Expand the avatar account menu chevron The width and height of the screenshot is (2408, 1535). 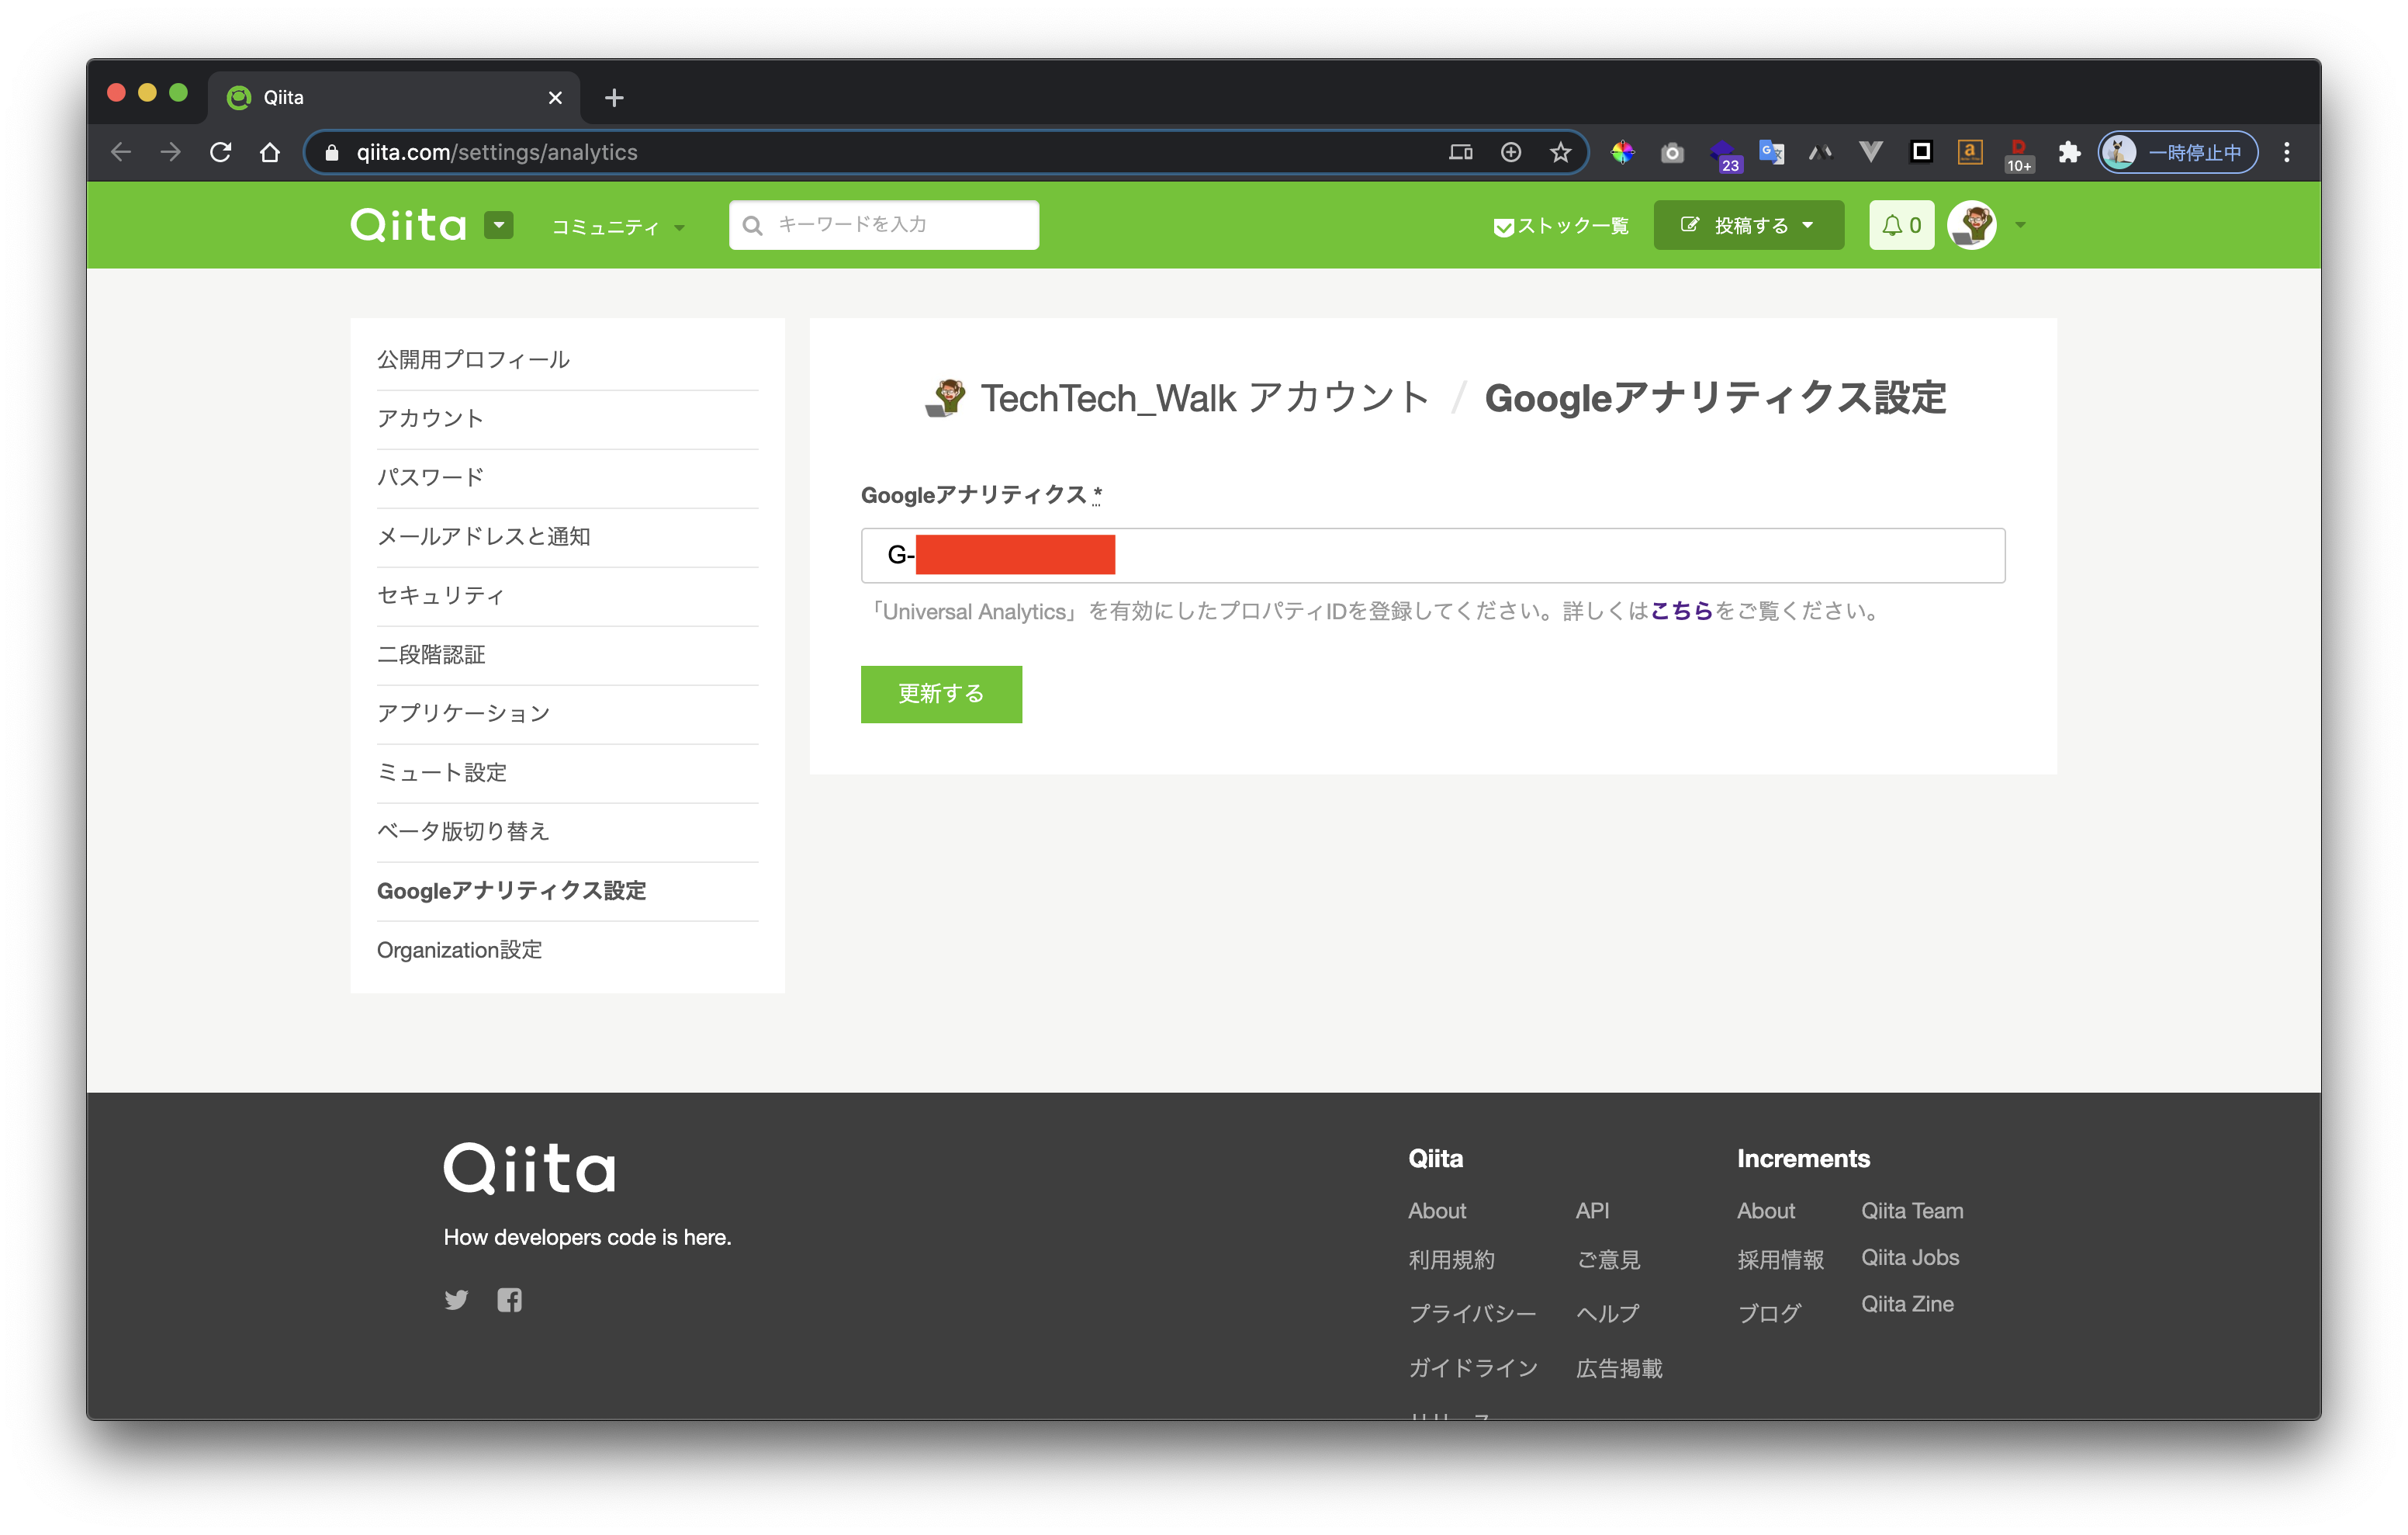(2019, 225)
